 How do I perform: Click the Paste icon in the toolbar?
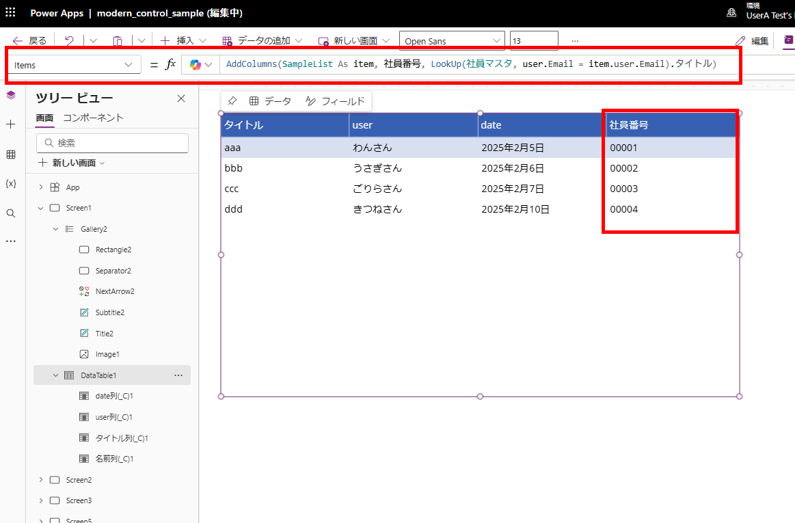tap(117, 40)
